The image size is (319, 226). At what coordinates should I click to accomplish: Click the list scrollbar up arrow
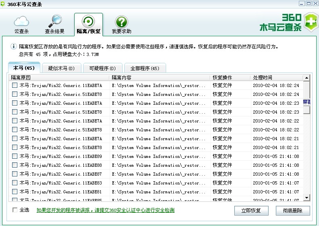pos(306,78)
